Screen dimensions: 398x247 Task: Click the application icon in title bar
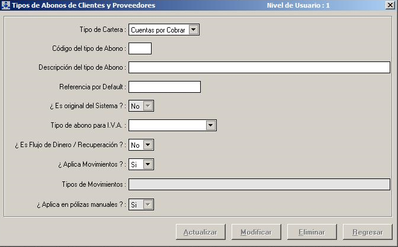tap(6, 5)
